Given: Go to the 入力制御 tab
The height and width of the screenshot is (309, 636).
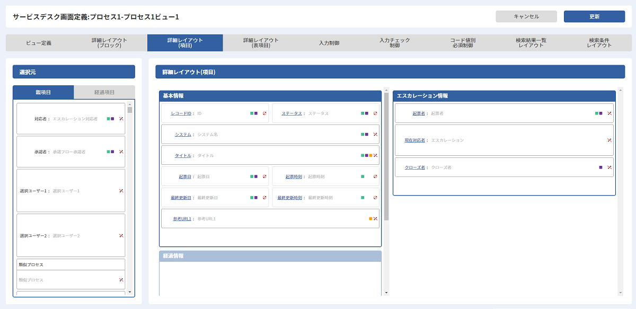Looking at the screenshot, I should [329, 43].
